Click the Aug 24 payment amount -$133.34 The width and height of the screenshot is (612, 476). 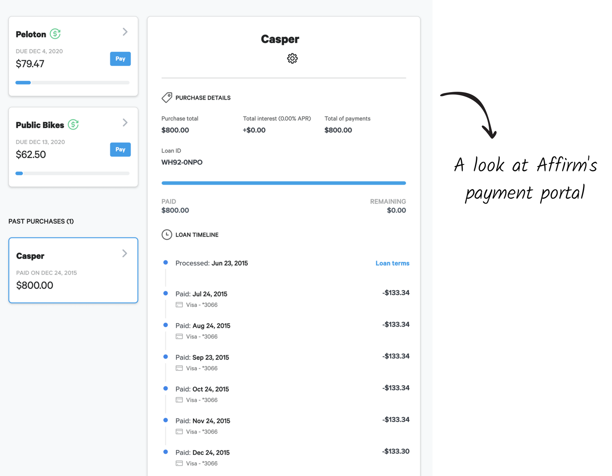pyautogui.click(x=396, y=324)
